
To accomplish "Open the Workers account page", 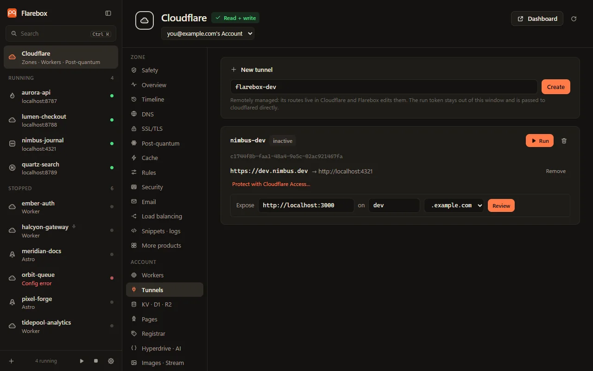I will (164, 275).
